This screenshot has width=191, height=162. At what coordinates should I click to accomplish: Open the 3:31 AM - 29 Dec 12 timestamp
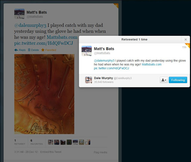[x=26, y=152]
